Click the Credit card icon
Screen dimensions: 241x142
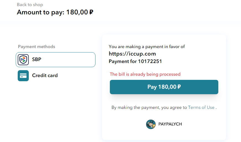pyautogui.click(x=23, y=76)
